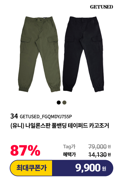Open the olive green cargo jogger image
123x181 pixels.
point(40,54)
